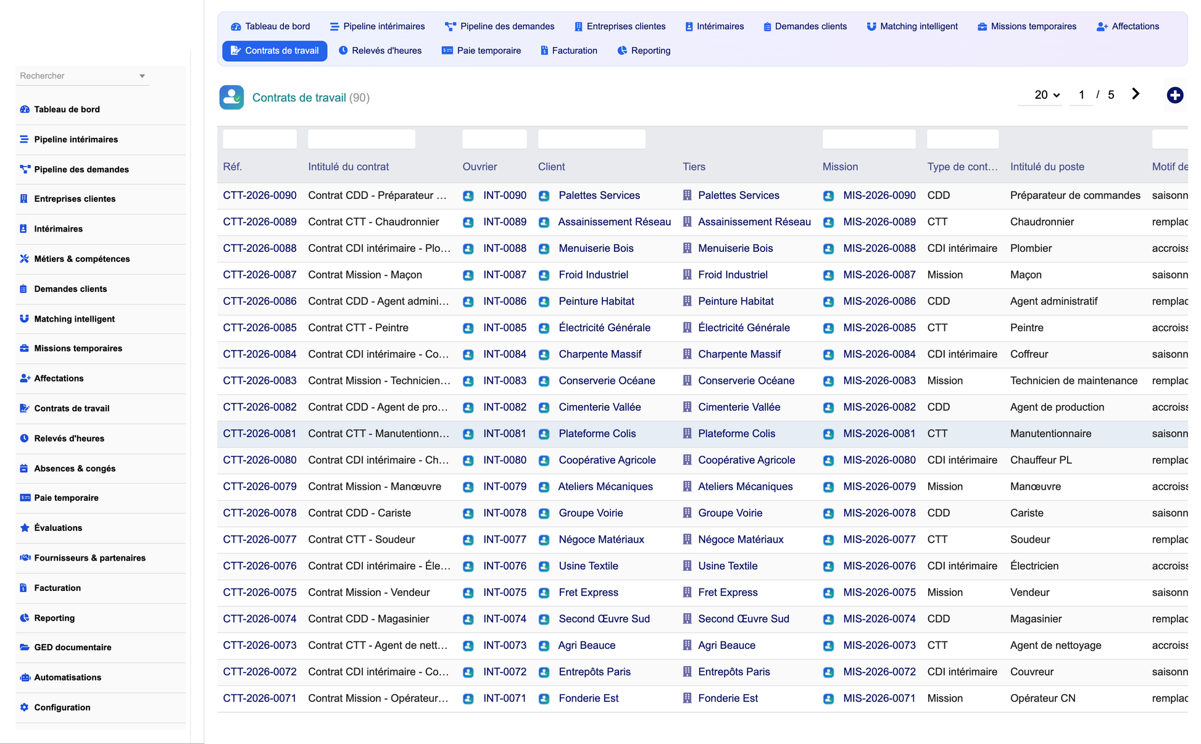Click the Réf. column filter field
The width and height of the screenshot is (1201, 744).
coord(260,139)
